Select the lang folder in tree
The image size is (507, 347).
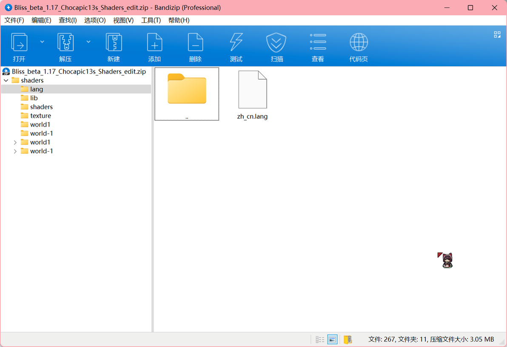point(37,89)
